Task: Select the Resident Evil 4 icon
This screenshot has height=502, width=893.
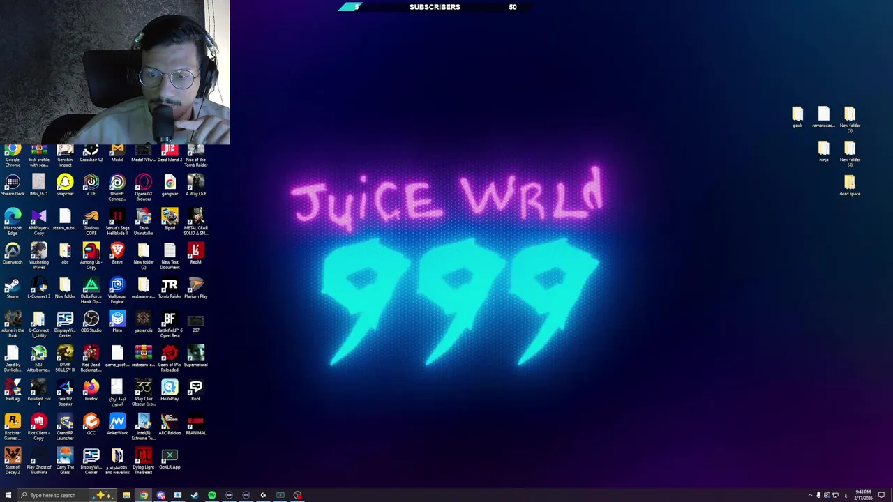Action: point(38,393)
